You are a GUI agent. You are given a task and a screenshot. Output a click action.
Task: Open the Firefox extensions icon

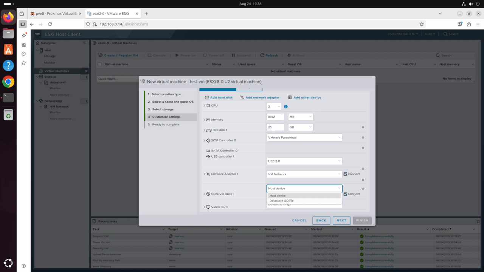click(469, 24)
